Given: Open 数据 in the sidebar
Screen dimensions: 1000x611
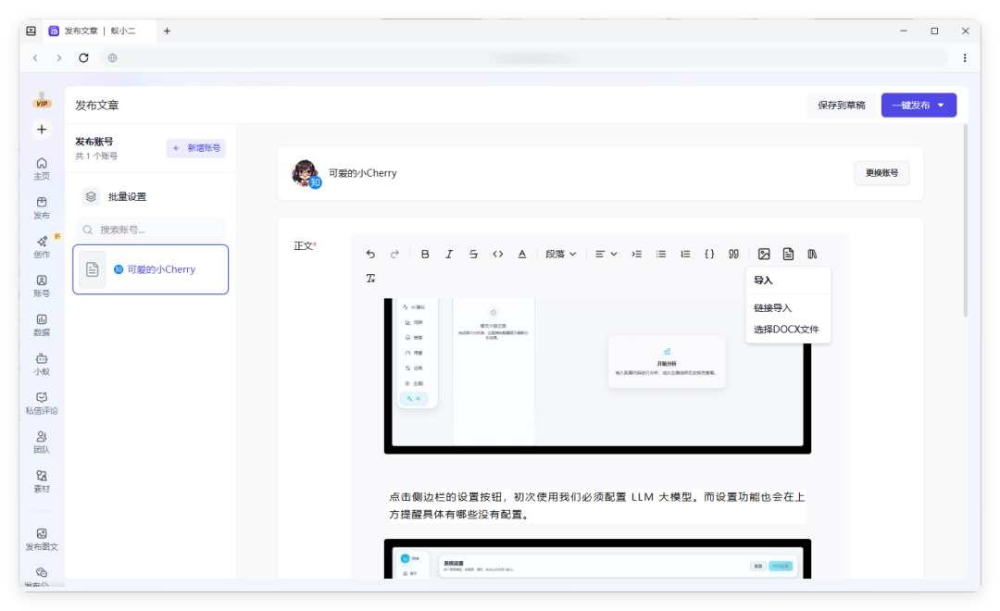Looking at the screenshot, I should pyautogui.click(x=42, y=325).
